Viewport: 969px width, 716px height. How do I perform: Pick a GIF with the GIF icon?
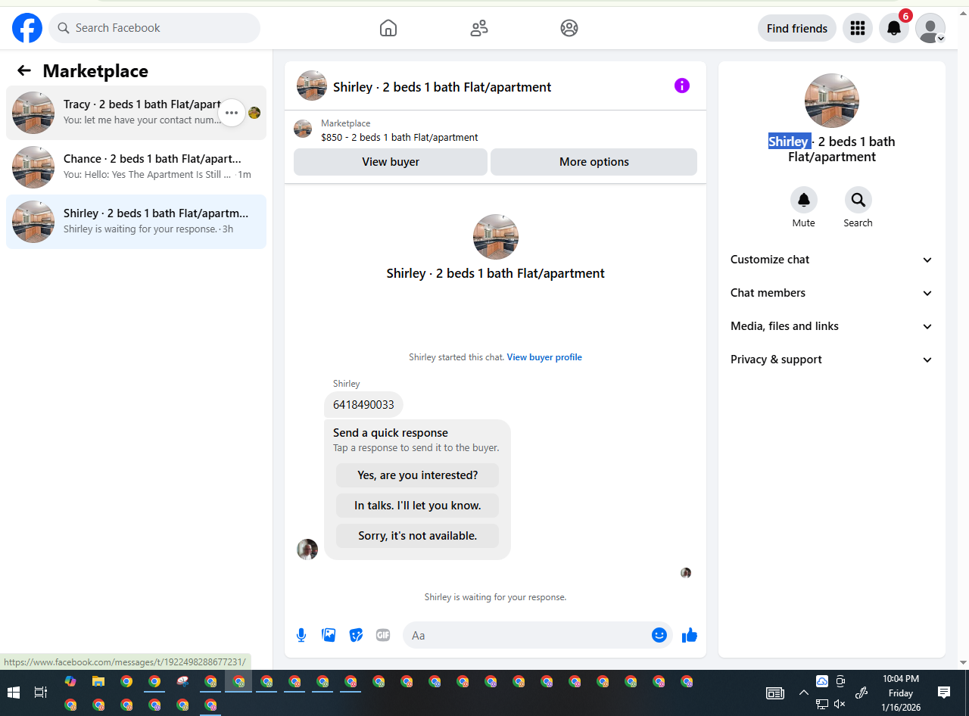coord(383,635)
